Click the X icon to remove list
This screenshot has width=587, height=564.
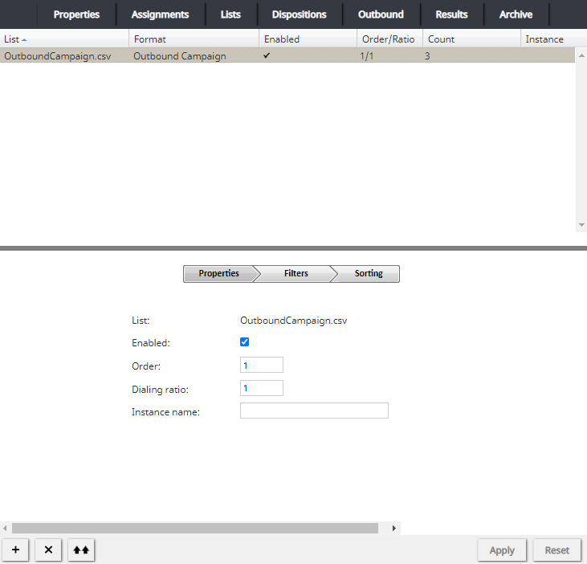click(48, 550)
